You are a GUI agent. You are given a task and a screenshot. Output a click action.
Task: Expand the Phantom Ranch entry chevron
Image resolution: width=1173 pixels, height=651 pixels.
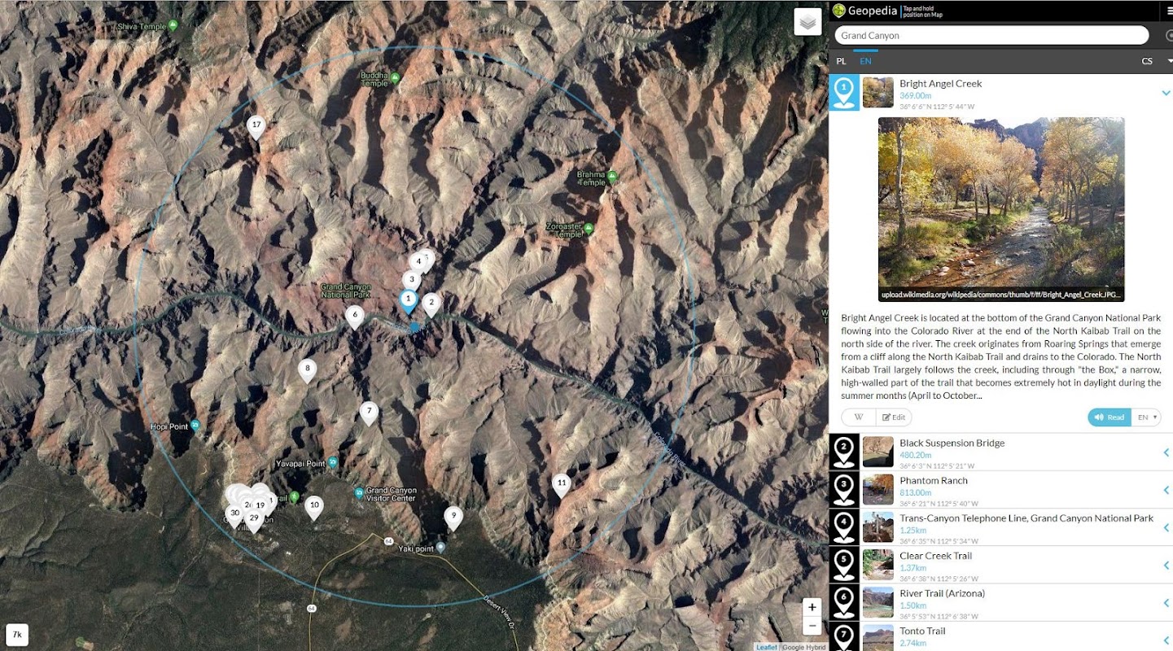[1166, 490]
